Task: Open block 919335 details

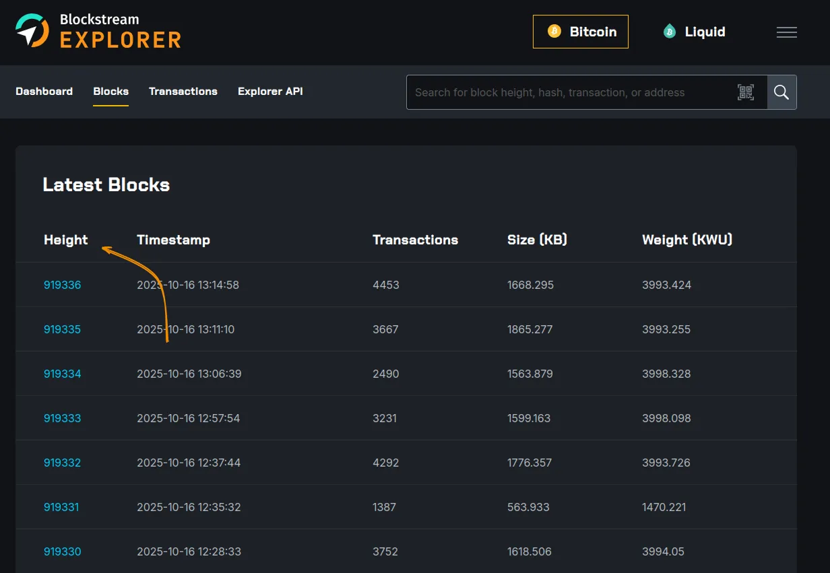Action: [62, 329]
